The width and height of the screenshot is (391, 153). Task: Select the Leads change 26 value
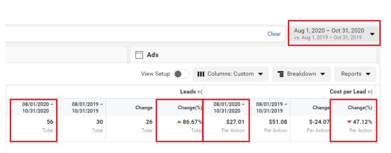coord(149,122)
